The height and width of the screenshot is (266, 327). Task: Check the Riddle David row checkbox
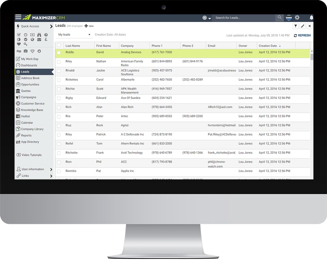pos(59,53)
